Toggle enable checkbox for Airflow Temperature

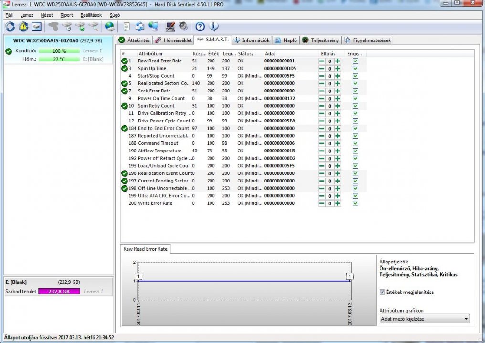356,151
